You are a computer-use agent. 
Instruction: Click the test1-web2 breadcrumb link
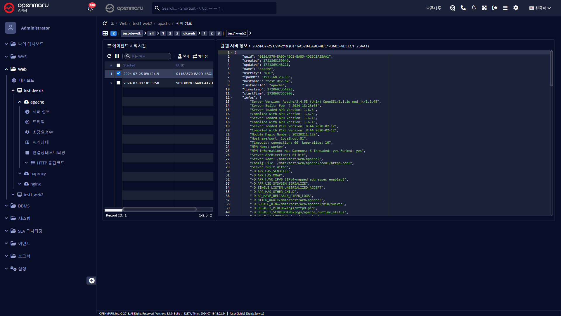pos(142,23)
